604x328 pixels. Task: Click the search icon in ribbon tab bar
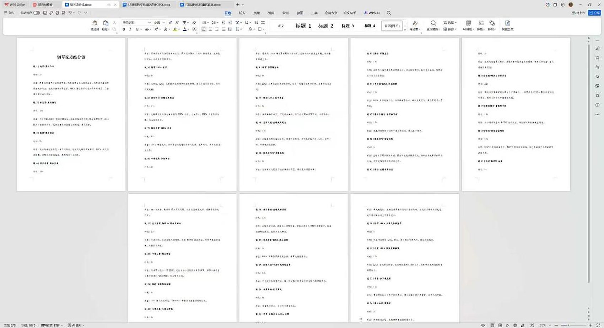point(389,13)
